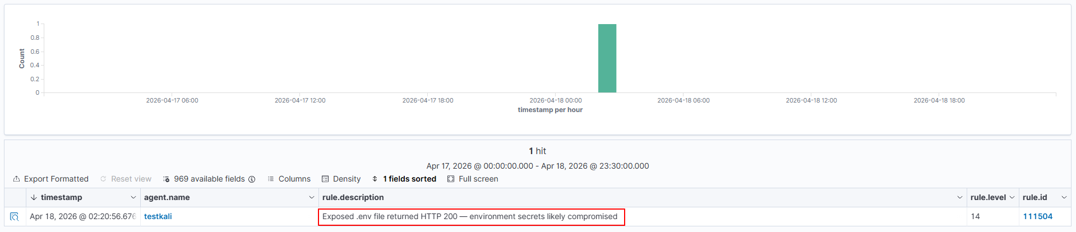Screen dimensions: 1076x232
Task: Click the Full screen expand icon
Action: (x=451, y=179)
